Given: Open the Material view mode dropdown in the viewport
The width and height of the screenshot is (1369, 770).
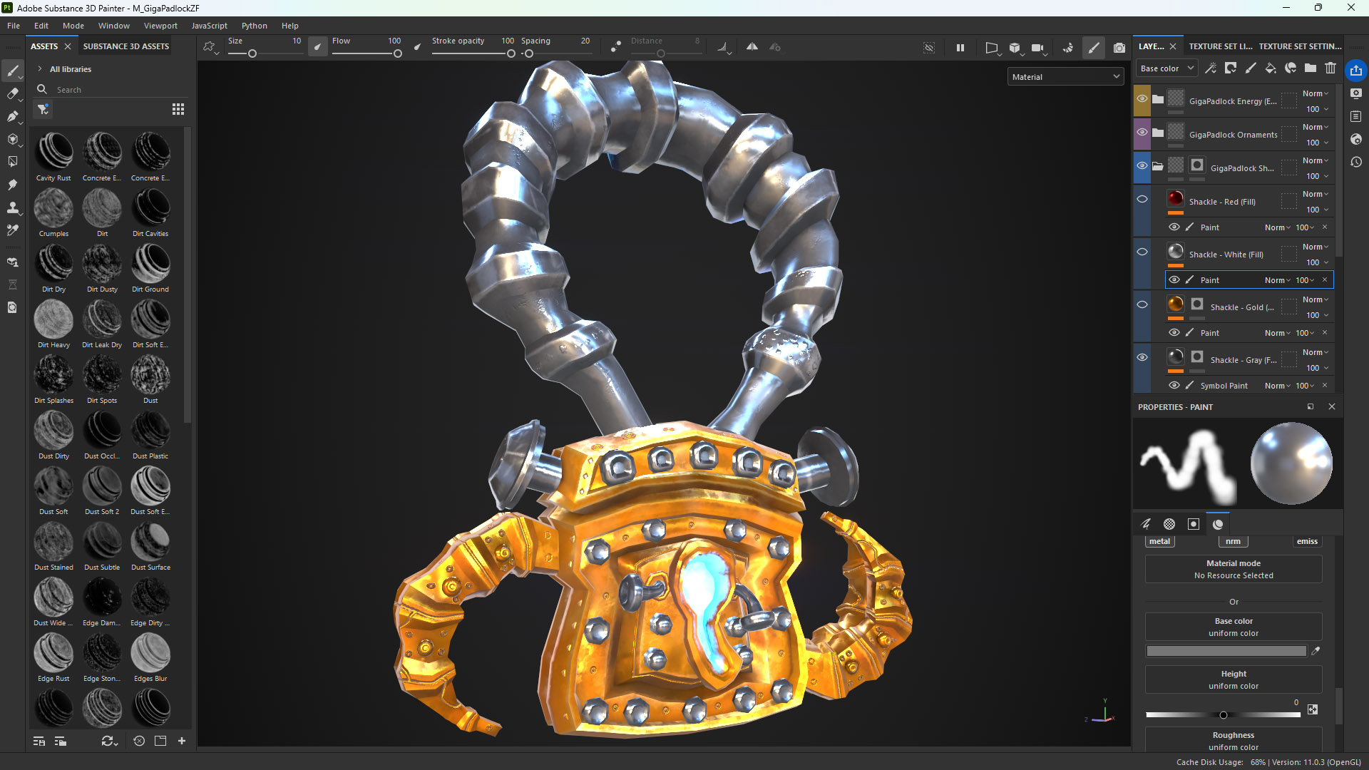Looking at the screenshot, I should tap(1065, 76).
